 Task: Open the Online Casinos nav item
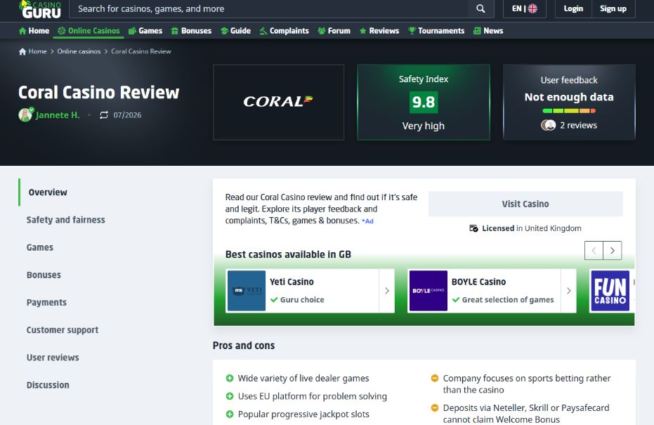(89, 31)
